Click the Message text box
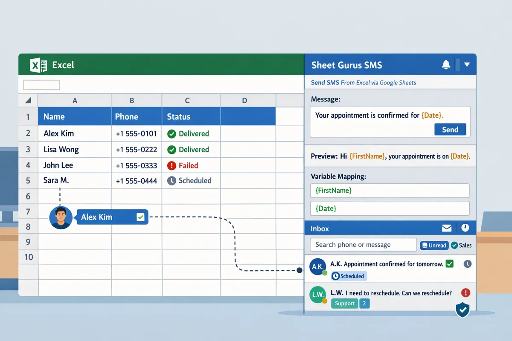The width and height of the screenshot is (512, 341). [390, 122]
